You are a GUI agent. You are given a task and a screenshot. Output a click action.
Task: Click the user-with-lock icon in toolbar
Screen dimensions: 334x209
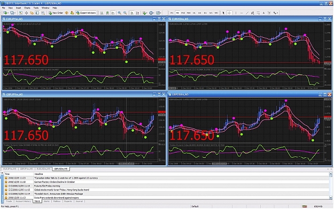[72, 13]
